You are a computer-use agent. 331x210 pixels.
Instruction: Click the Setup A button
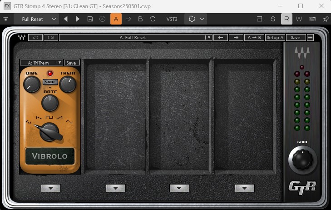pyautogui.click(x=275, y=38)
